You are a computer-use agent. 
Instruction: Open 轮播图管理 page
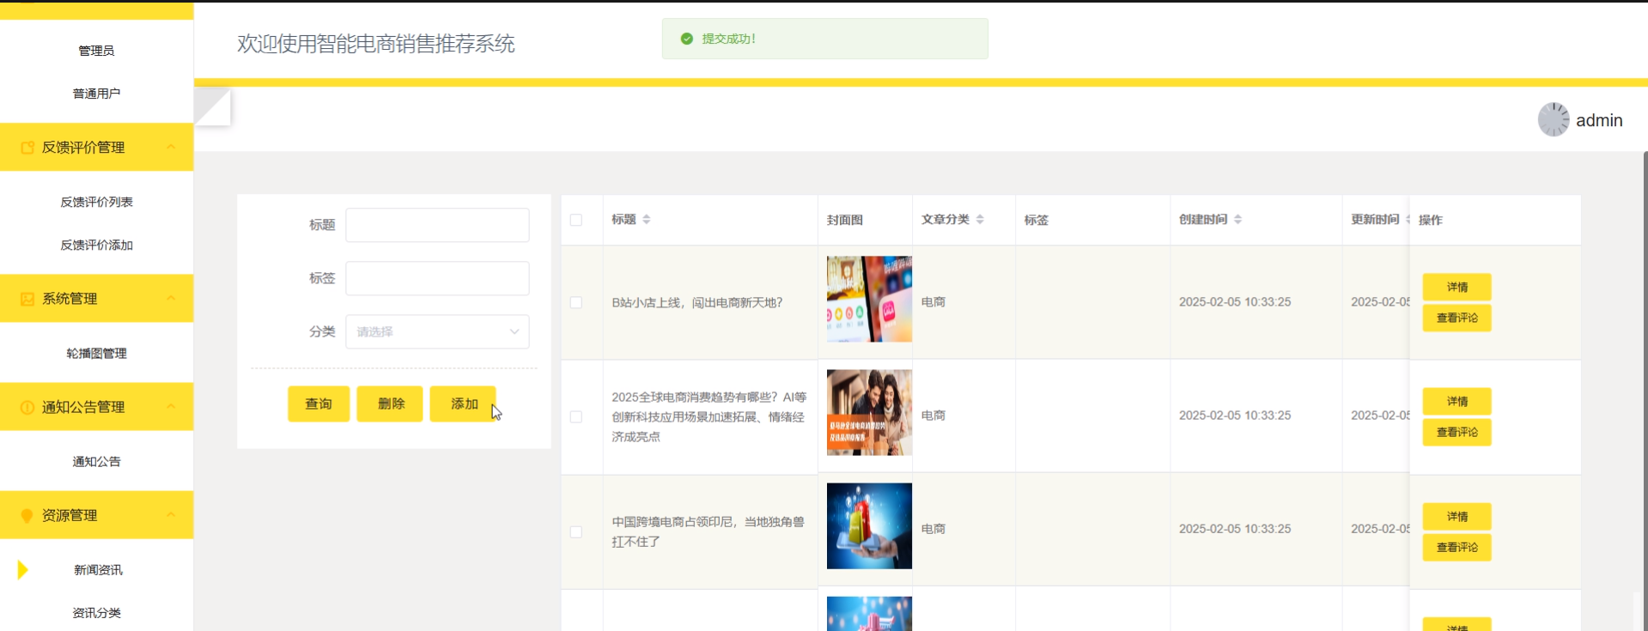coord(96,353)
